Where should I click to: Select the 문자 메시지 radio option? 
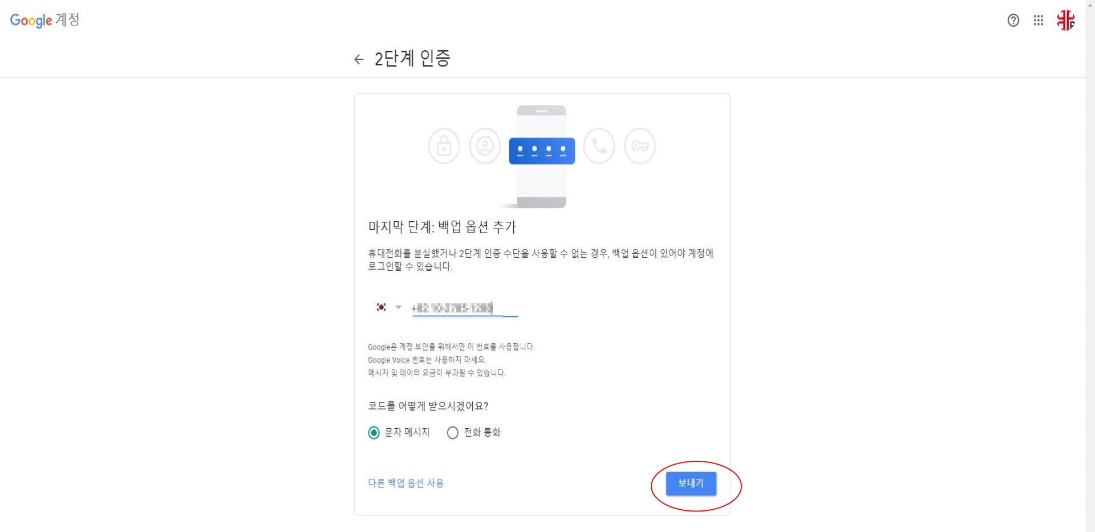(x=374, y=433)
